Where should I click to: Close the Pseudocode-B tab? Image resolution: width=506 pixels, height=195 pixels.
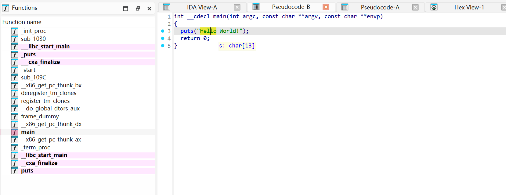[x=326, y=7]
